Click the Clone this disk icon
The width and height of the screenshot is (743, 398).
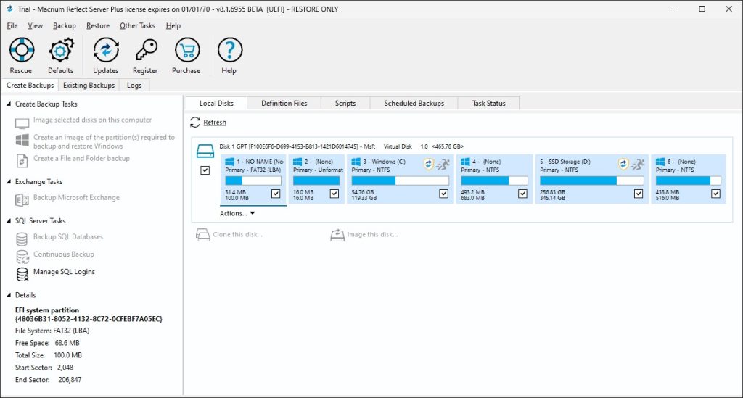203,235
